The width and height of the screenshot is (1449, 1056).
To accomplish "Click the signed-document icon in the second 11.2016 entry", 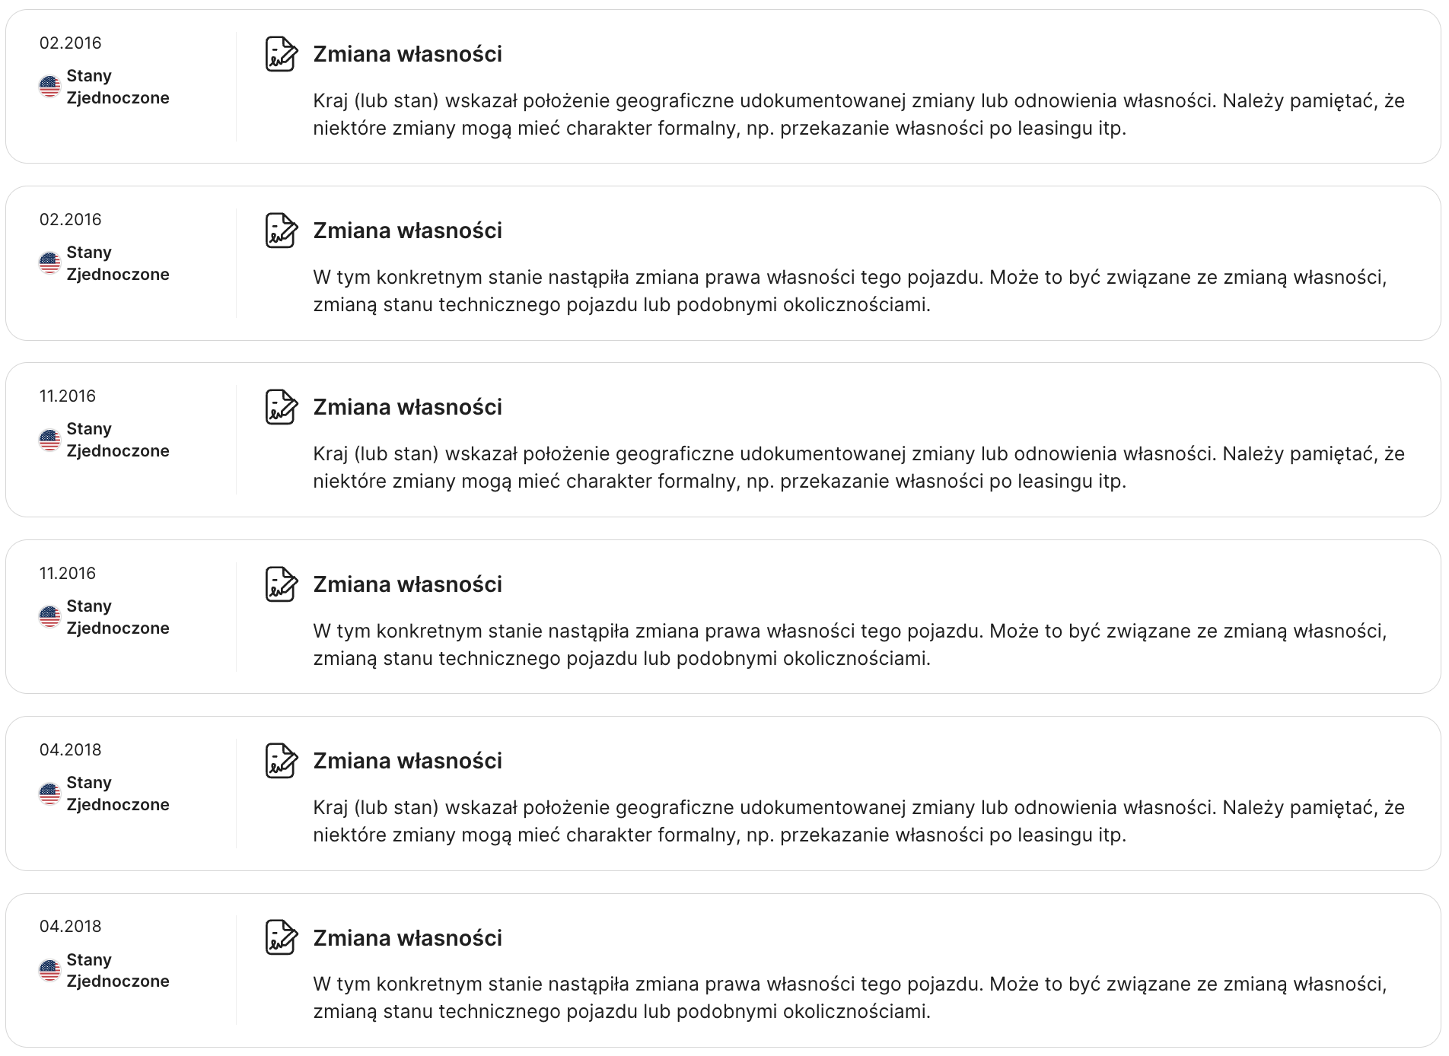I will coord(281,584).
